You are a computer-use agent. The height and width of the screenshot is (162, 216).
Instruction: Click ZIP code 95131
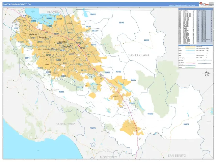click(x=71, y=33)
